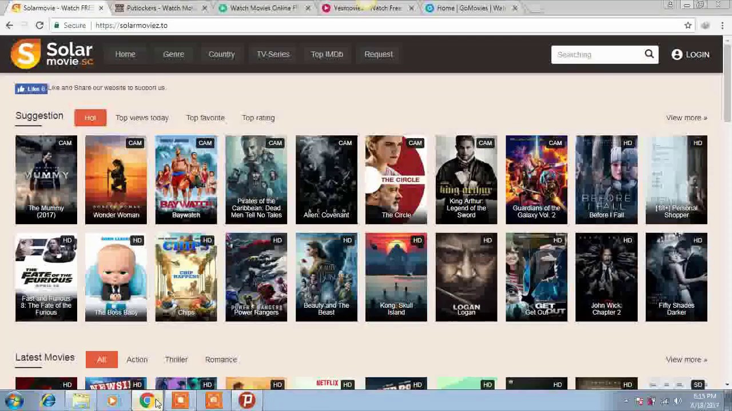The width and height of the screenshot is (732, 411).
Task: Expand the Country menu
Action: click(221, 54)
